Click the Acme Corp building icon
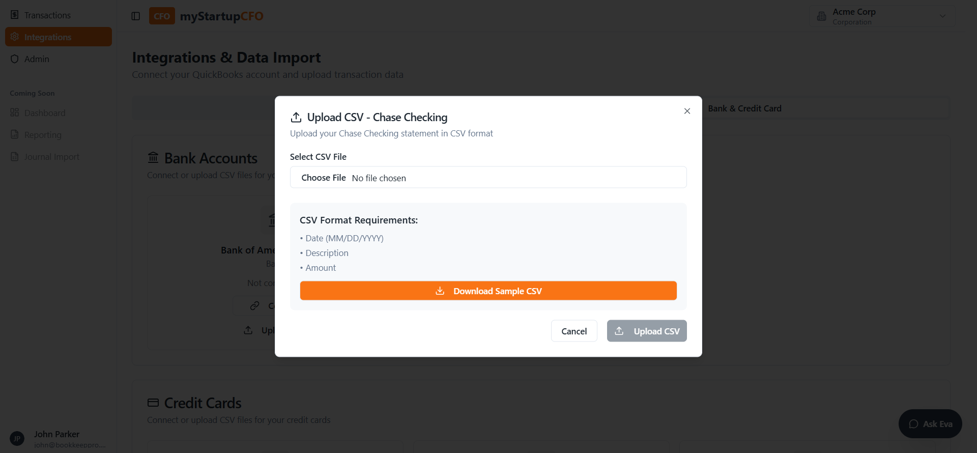 coord(821,16)
